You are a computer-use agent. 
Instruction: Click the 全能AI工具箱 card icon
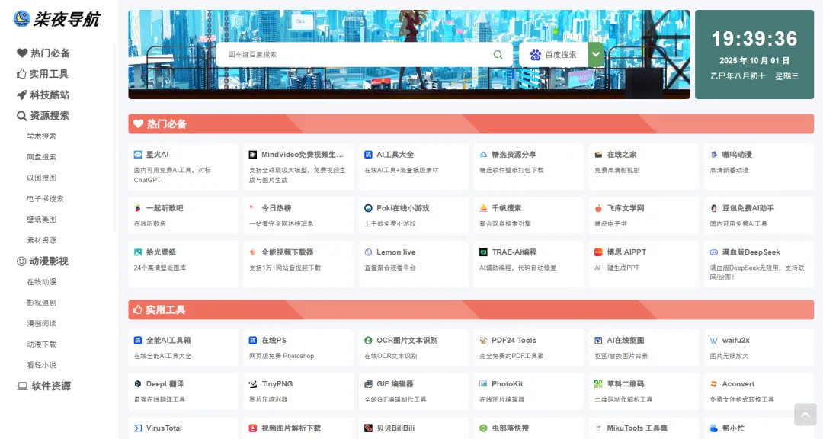[x=137, y=340]
